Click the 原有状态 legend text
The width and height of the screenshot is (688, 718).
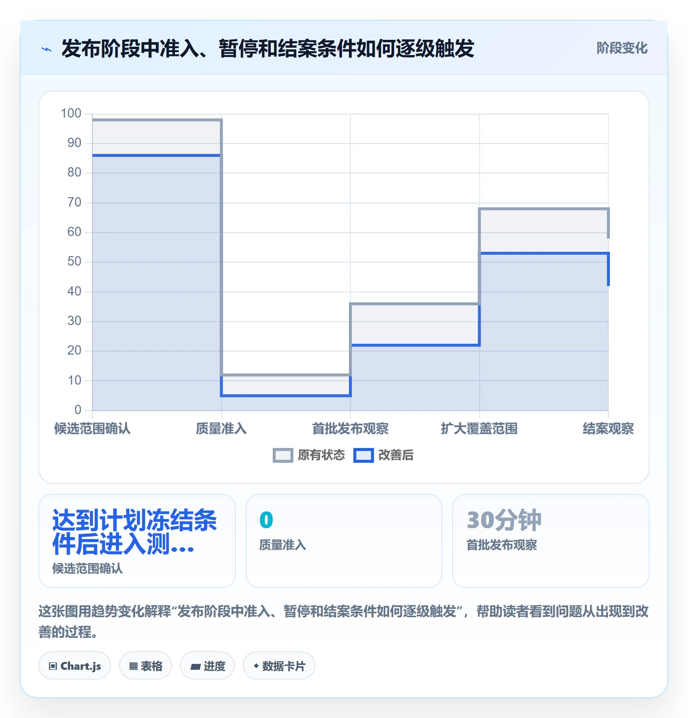pos(321,455)
